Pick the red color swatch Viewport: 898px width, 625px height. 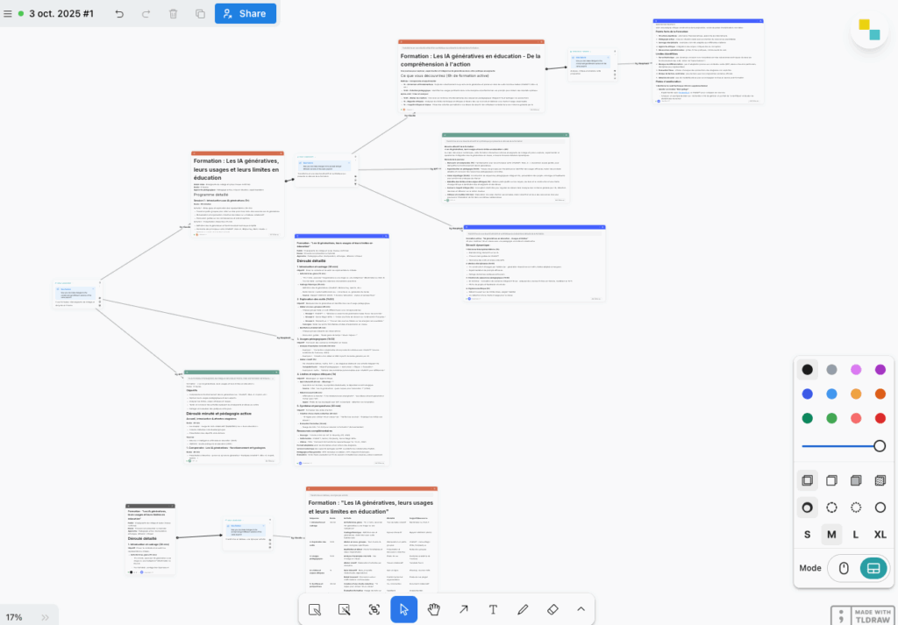pos(880,418)
